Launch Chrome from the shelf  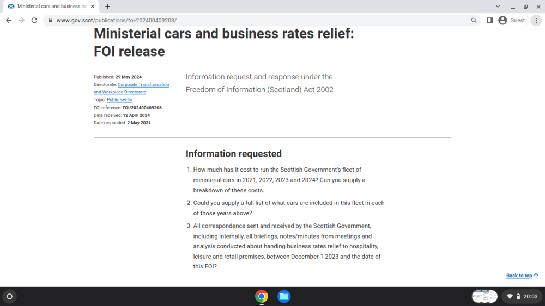point(262,296)
